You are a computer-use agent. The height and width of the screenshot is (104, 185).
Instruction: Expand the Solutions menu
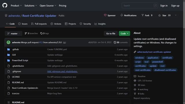tap(31, 5)
